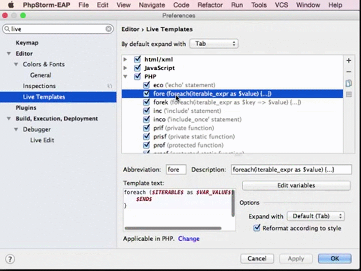Screen dimensions: 361x271
Task: Toggle the JavaScript group checkbox
Action: [137, 68]
